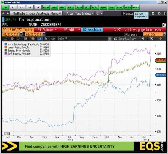Click the green GO key
Image resolution: width=168 pixels, height=154 pixels.
(x=5, y=7)
